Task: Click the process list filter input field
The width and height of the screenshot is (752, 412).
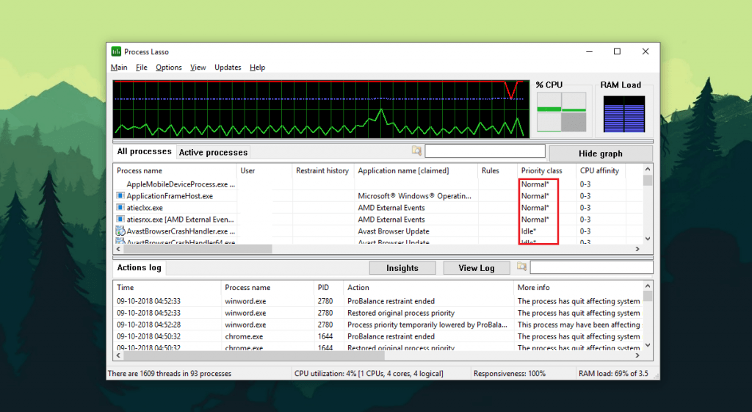Action: 485,151
